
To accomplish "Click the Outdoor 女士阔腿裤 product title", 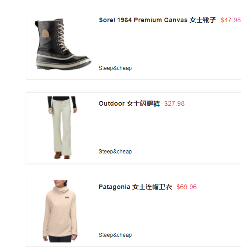I will 129,103.
